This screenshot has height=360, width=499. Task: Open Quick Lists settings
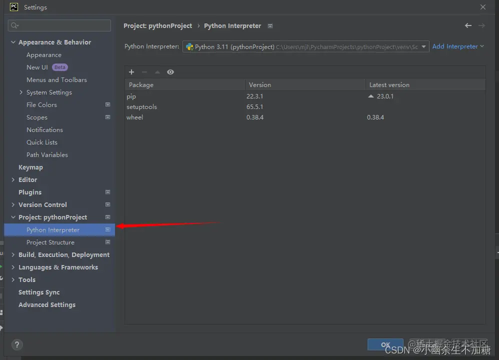click(x=42, y=142)
